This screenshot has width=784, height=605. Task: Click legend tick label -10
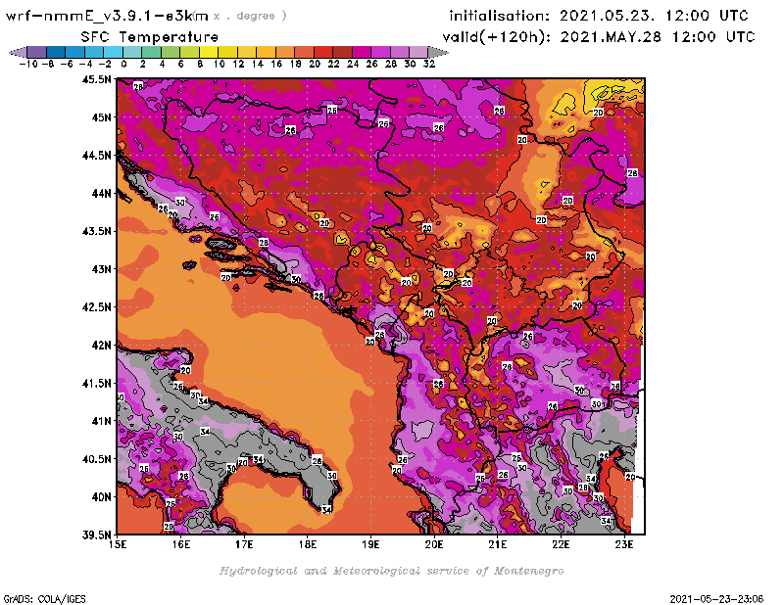point(28,64)
